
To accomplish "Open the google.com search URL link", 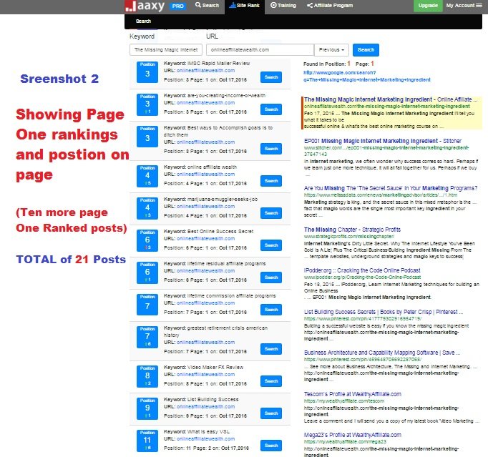I will 367,77.
